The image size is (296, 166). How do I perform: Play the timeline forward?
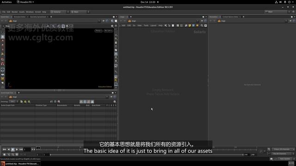(17, 149)
